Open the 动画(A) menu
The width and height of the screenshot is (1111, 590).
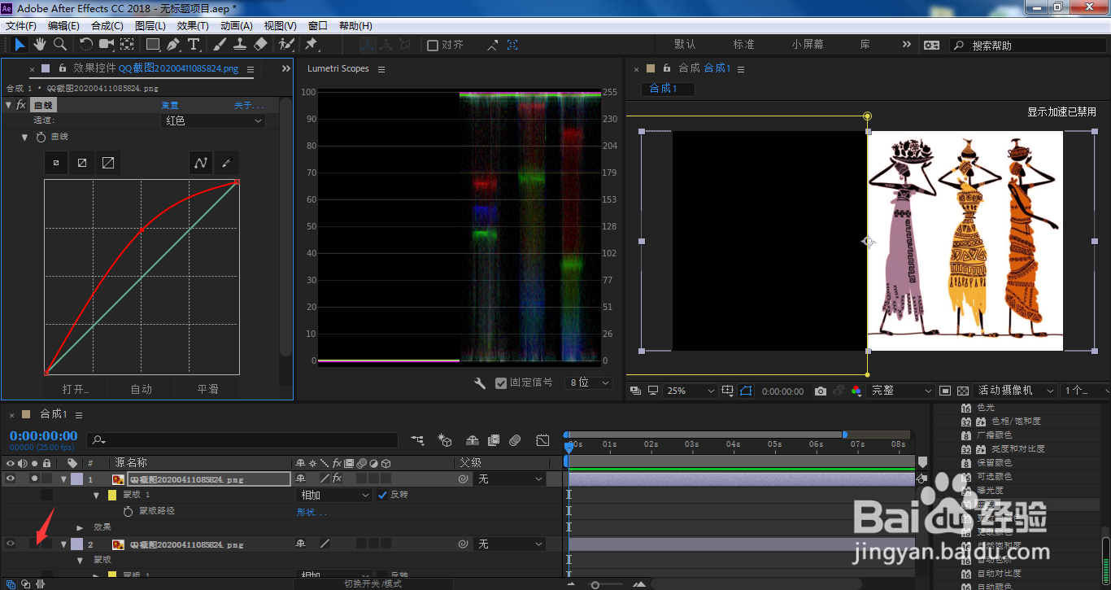tap(237, 26)
